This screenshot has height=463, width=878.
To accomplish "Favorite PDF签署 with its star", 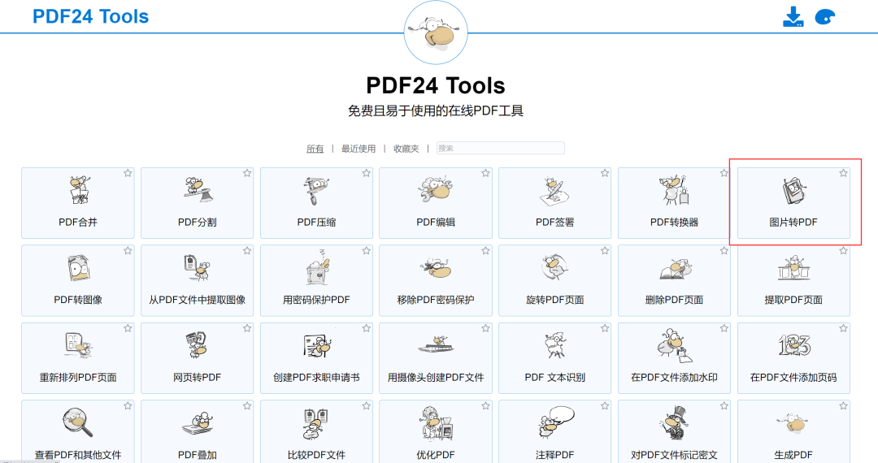I will [x=605, y=173].
